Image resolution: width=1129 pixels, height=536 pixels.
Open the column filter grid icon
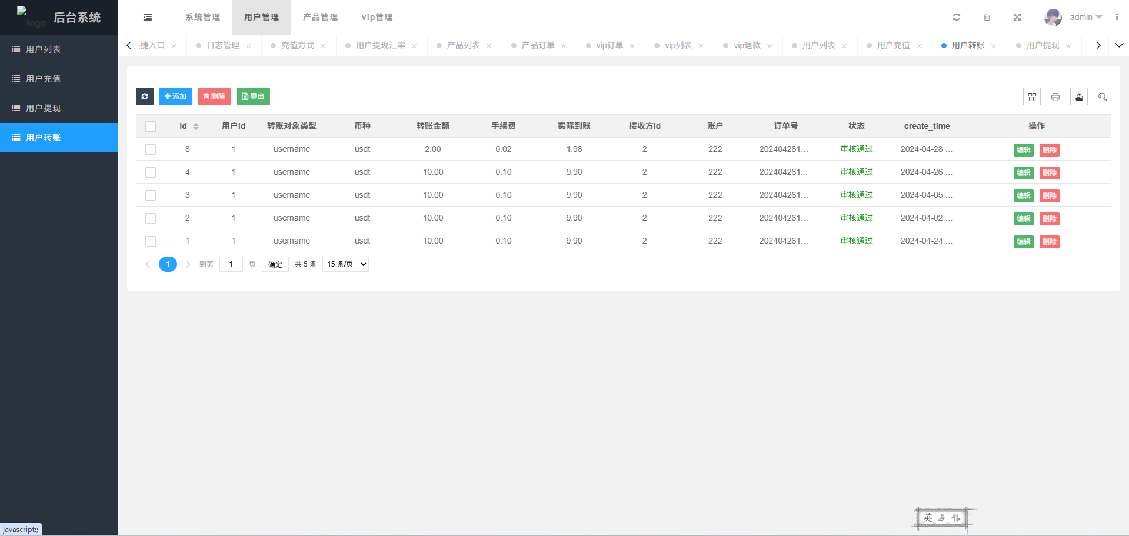tap(1032, 96)
